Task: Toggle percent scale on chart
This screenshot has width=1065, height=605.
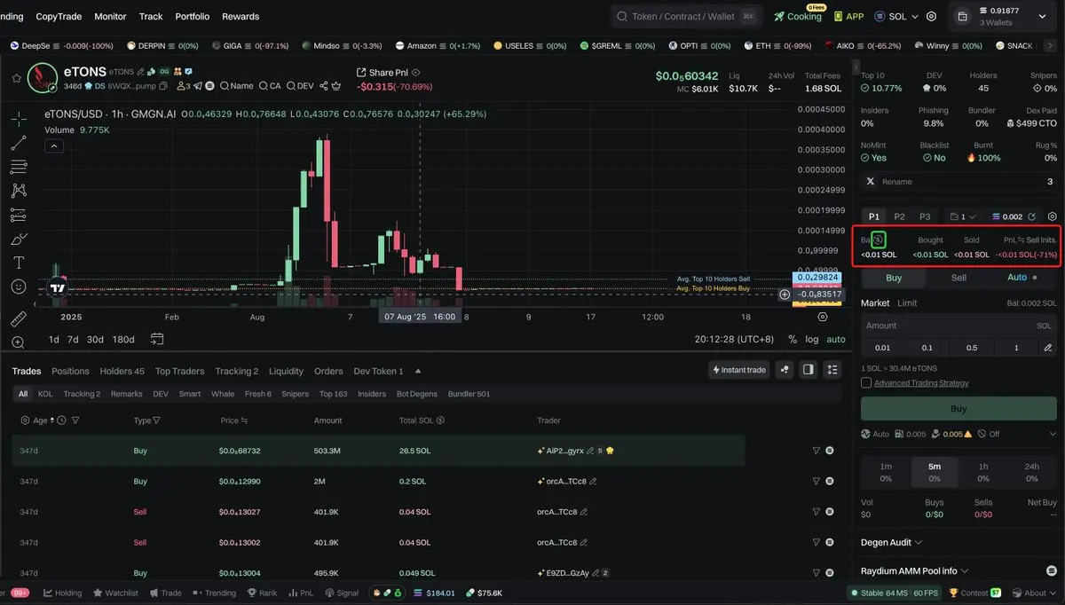Action: click(791, 339)
